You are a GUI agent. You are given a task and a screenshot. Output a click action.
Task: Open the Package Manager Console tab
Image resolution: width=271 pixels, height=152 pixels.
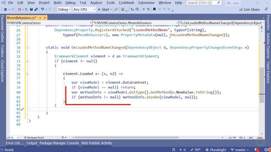pyautogui.click(x=59, y=143)
